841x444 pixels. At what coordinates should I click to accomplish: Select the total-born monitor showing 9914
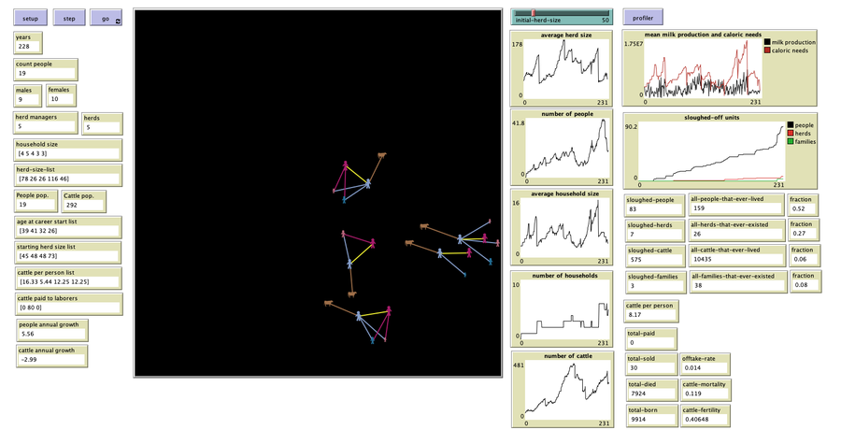click(651, 416)
